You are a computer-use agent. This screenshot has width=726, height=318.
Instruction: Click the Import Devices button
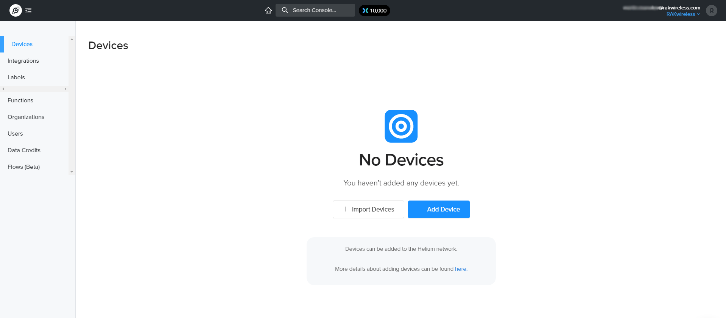coord(368,209)
